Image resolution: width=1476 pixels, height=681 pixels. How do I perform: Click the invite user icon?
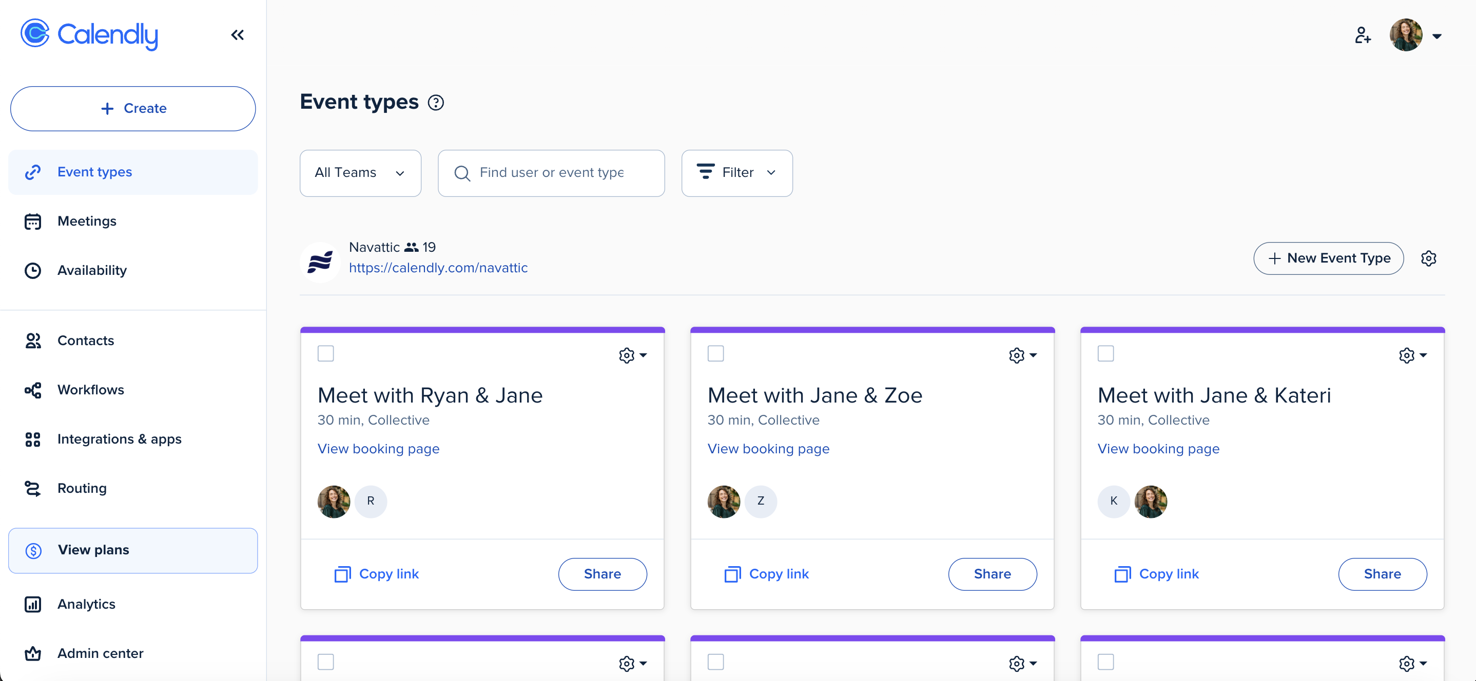pos(1363,35)
